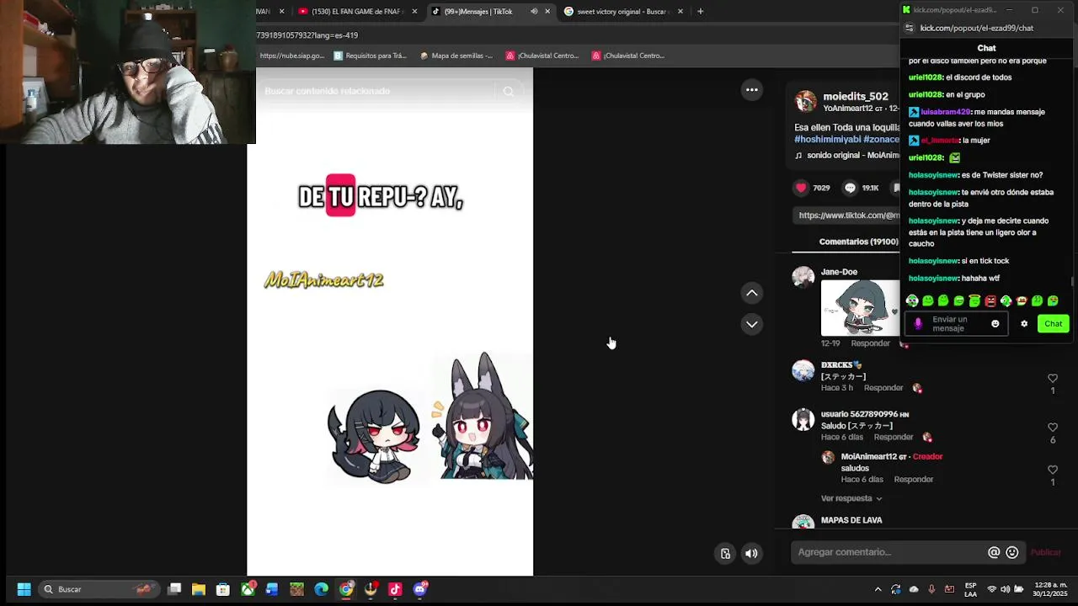Open luisabram429 username in Kick chat
The image size is (1078, 606).
[946, 112]
